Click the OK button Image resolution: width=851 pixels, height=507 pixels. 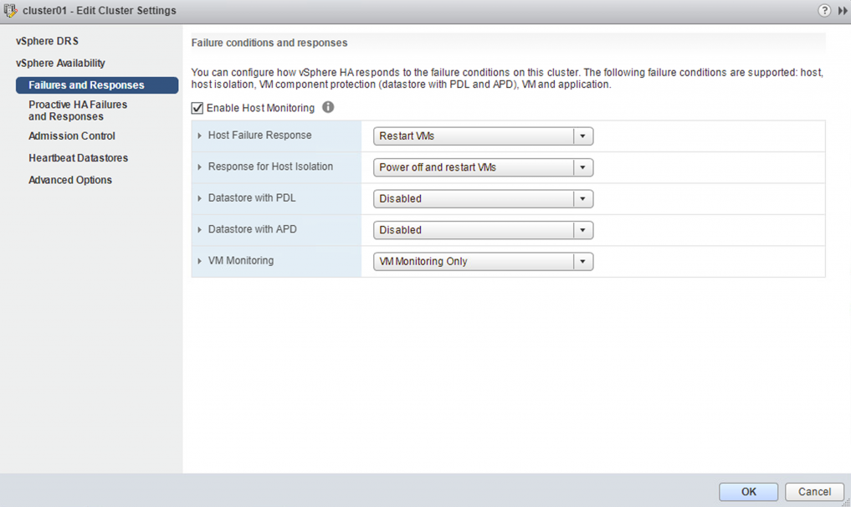pos(748,492)
